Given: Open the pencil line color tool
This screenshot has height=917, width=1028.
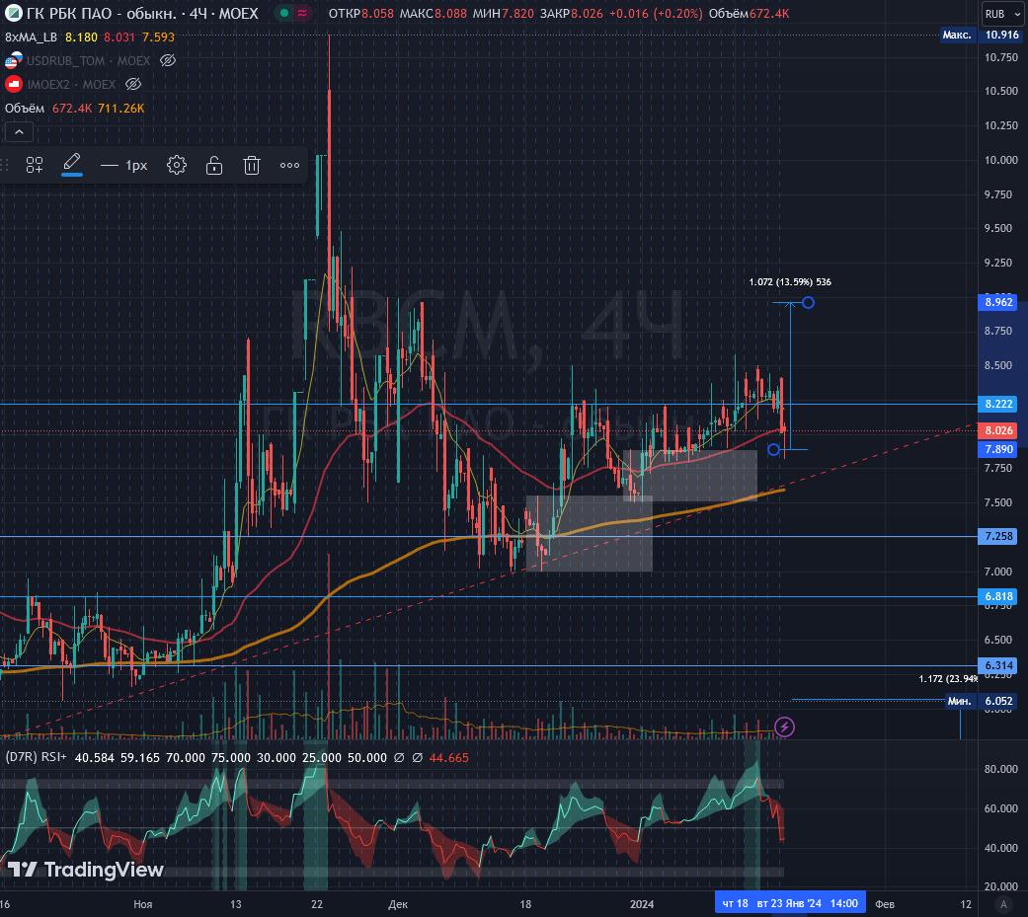Looking at the screenshot, I should coord(72,164).
